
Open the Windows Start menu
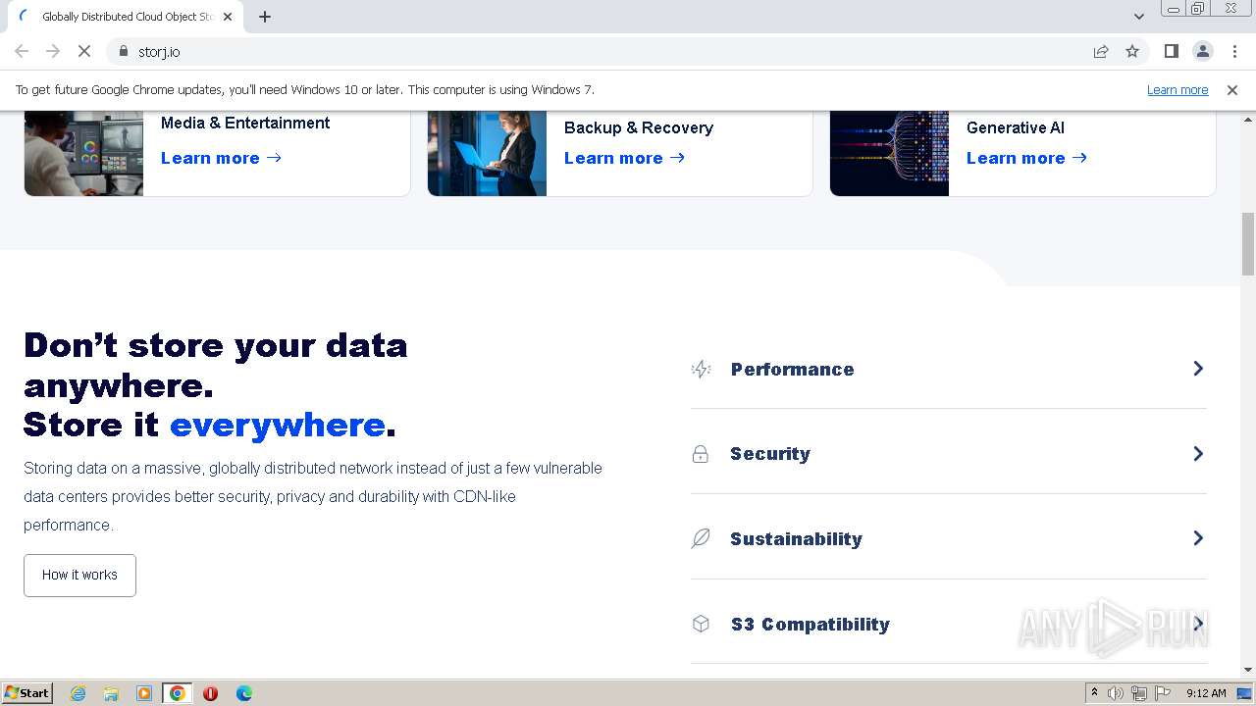point(27,693)
